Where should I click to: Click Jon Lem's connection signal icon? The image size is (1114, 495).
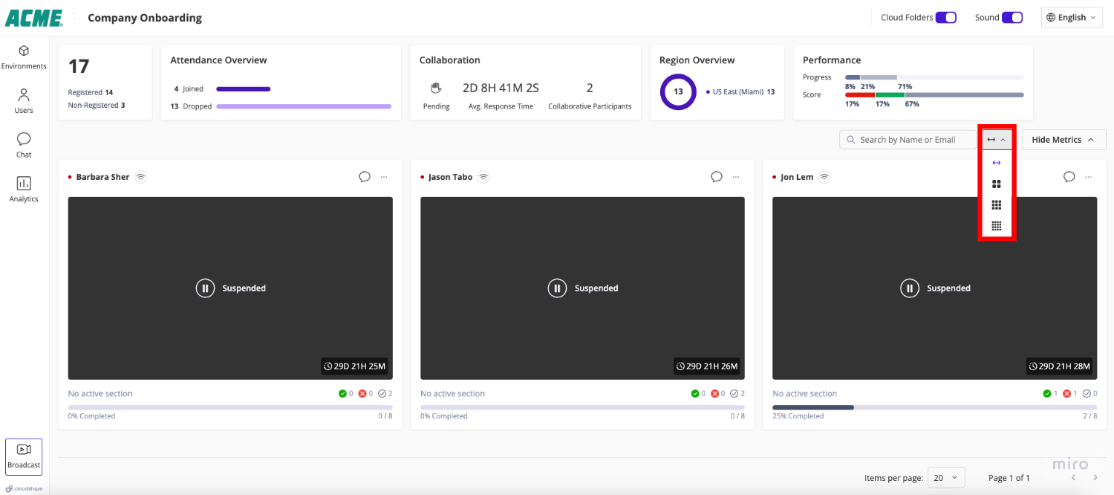[x=824, y=177]
